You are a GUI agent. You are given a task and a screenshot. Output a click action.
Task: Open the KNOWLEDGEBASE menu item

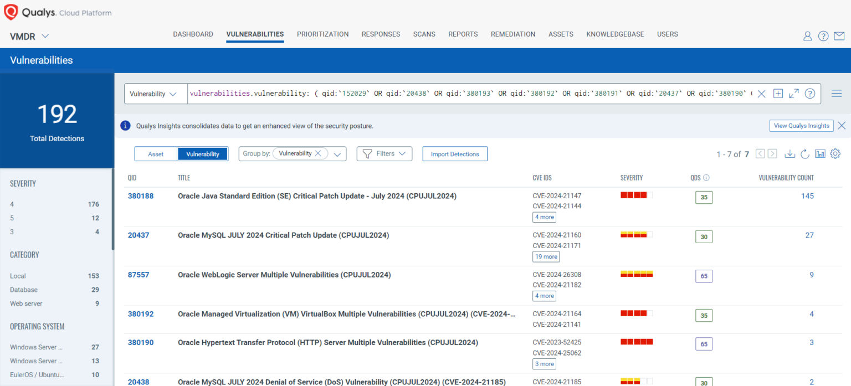click(615, 34)
